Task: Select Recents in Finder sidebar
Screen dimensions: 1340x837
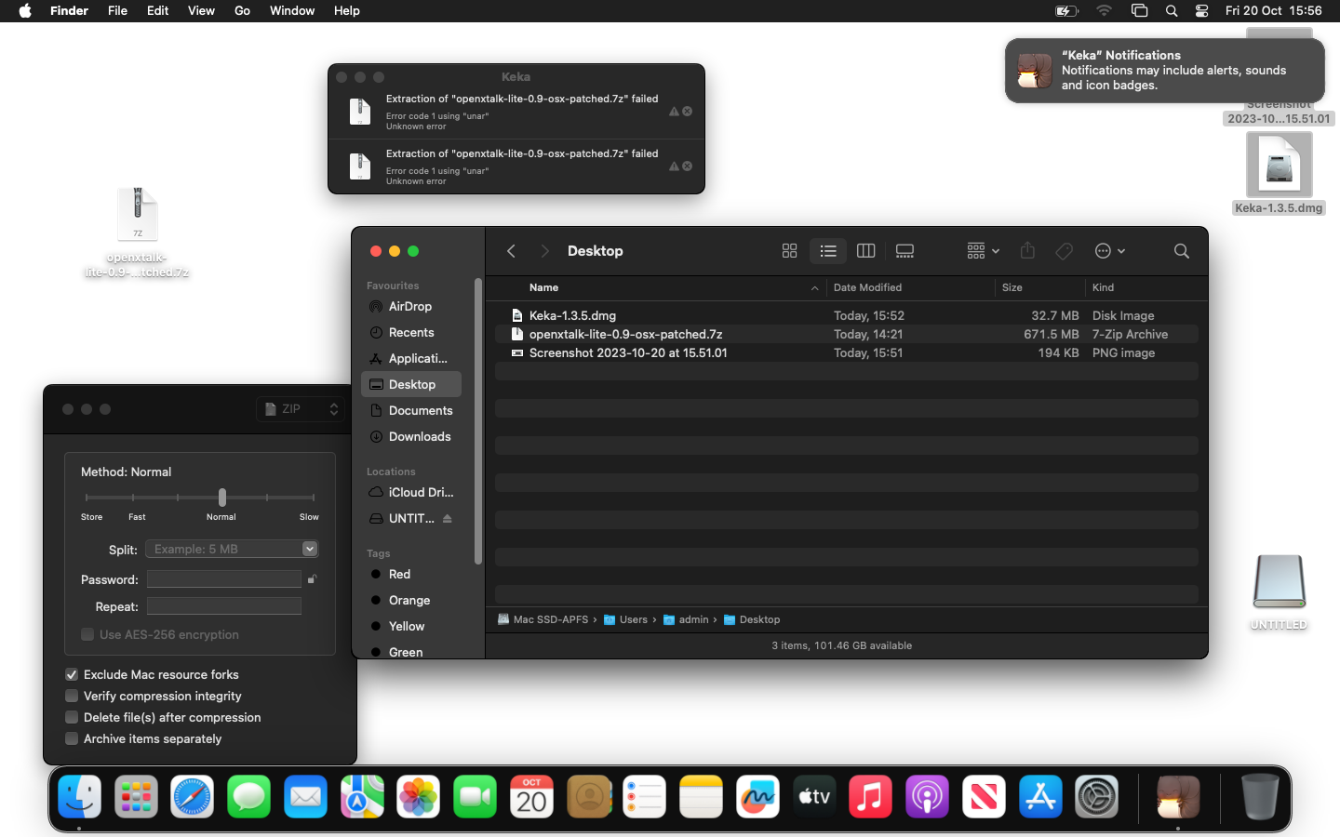Action: [411, 332]
